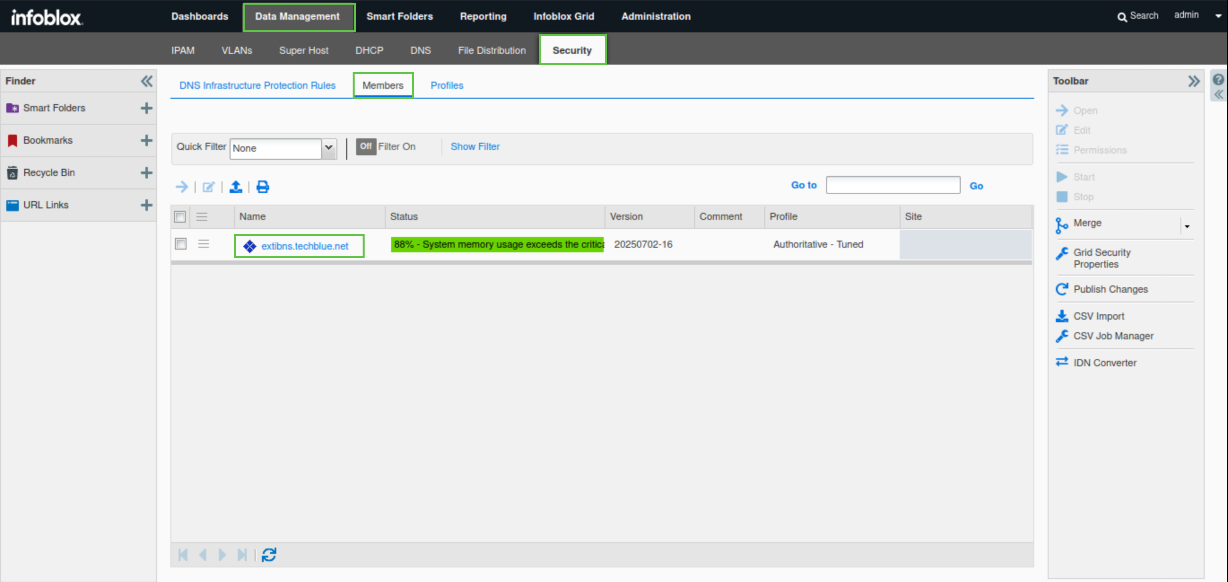The image size is (1228, 582).
Task: Switch to the VLANs tab
Action: tap(237, 51)
